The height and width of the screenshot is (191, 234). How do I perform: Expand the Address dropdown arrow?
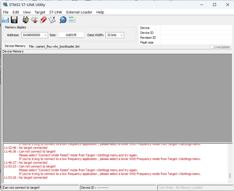click(x=45, y=35)
